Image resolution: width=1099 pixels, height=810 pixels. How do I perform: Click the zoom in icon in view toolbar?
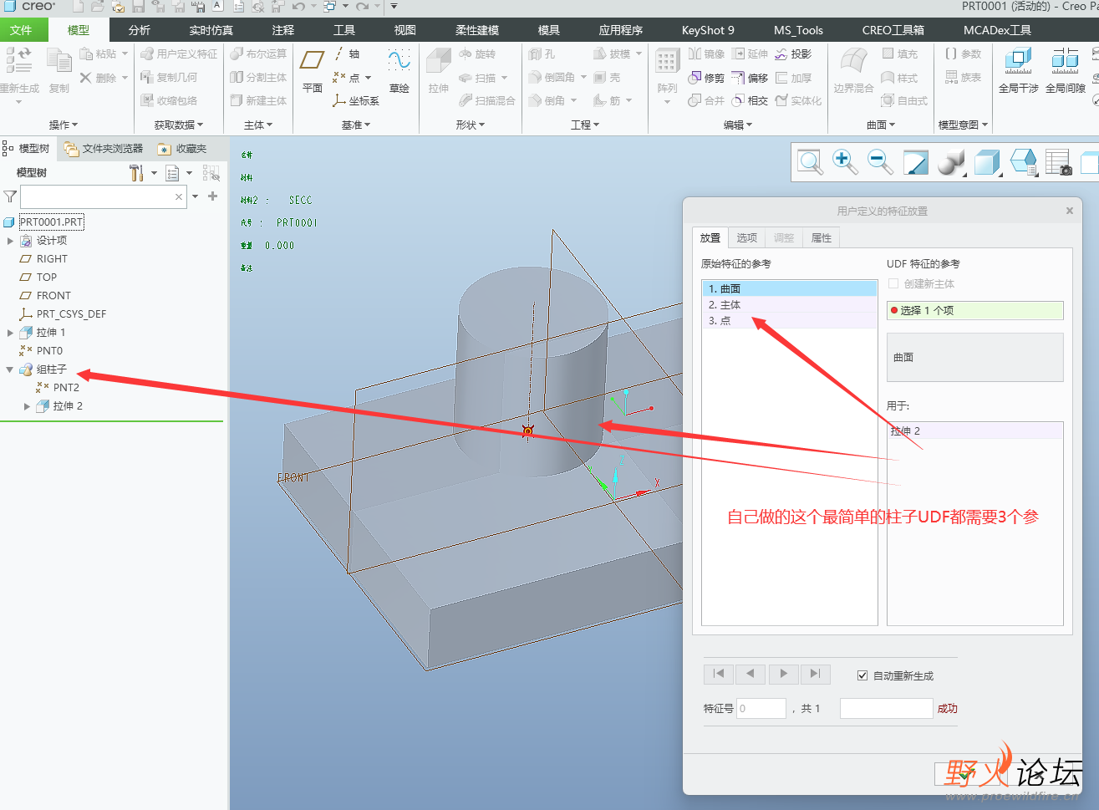coord(845,161)
